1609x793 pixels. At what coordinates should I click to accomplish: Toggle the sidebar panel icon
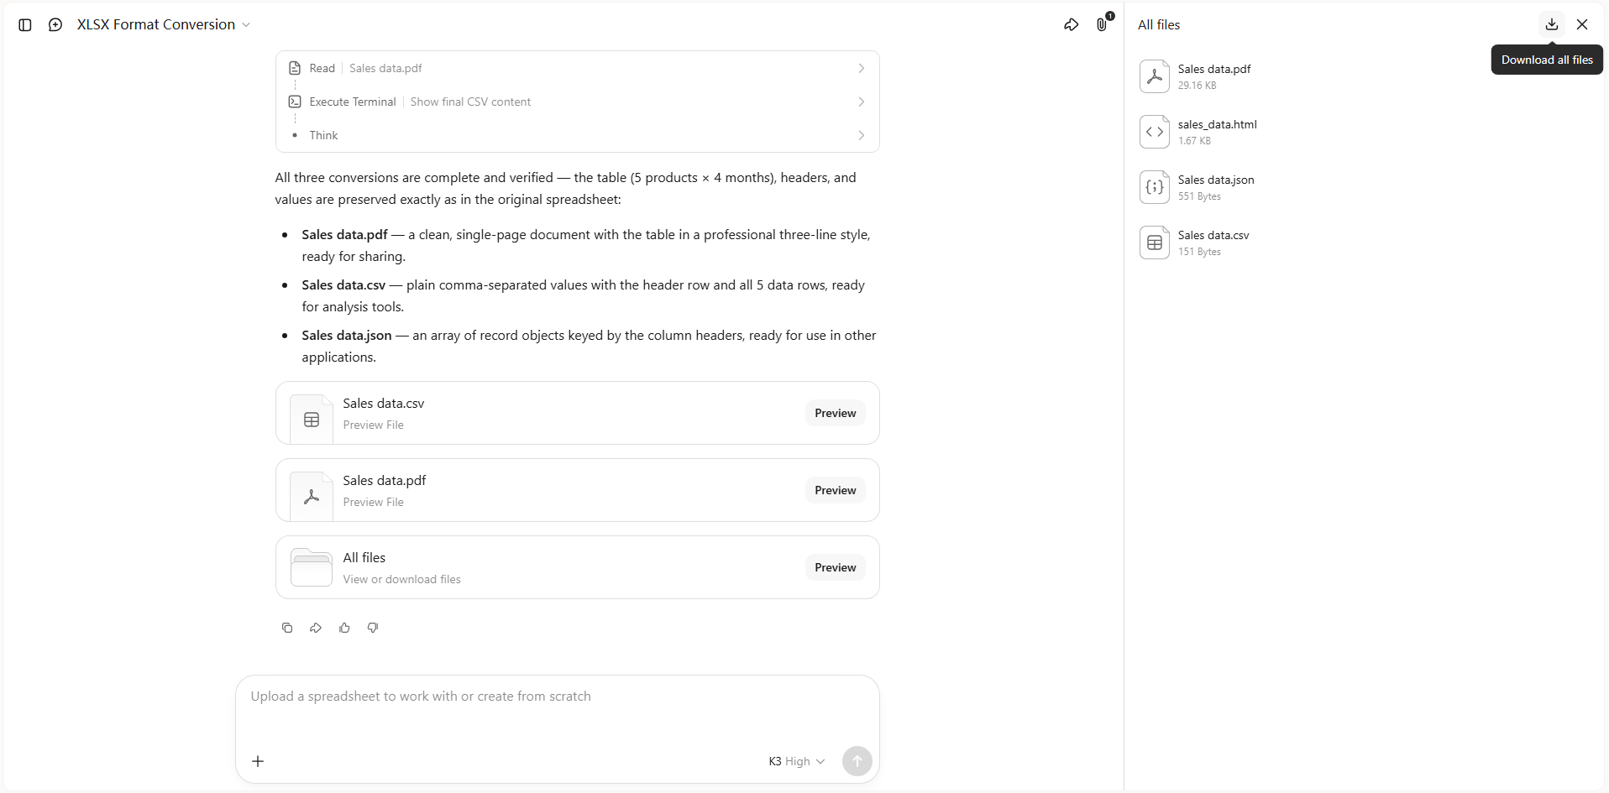coord(25,25)
